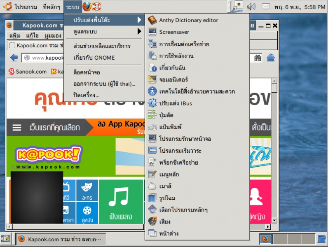This screenshot has height=247, width=328.
Task: Open โปรแกรมเริ่มวาระ startup applications icon
Action: tap(152, 150)
